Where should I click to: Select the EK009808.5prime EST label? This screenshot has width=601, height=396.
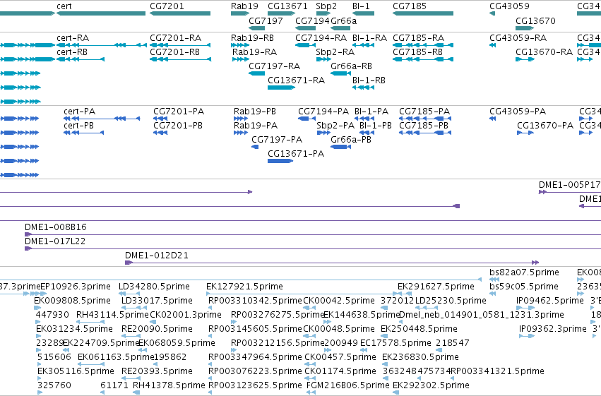(72, 301)
